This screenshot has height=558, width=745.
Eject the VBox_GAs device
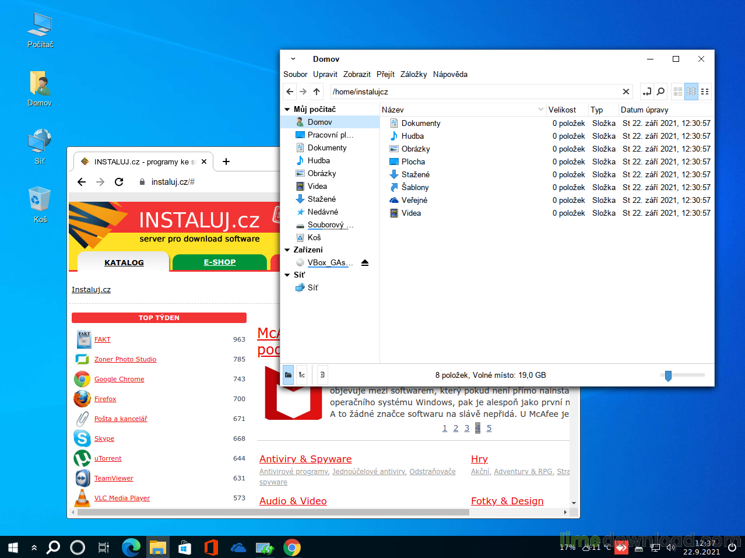click(x=365, y=263)
